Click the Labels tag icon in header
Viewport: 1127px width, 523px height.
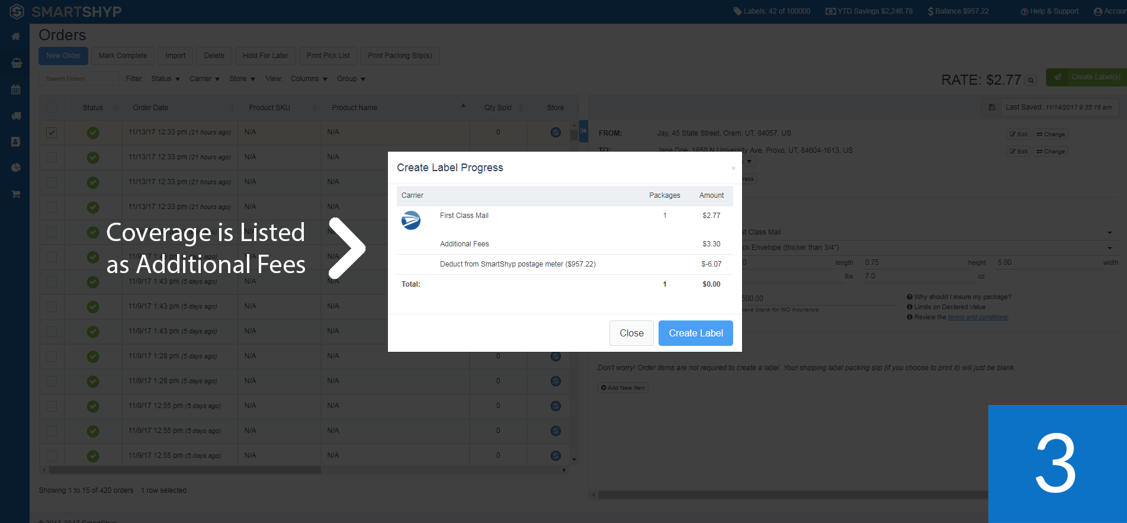pos(737,11)
